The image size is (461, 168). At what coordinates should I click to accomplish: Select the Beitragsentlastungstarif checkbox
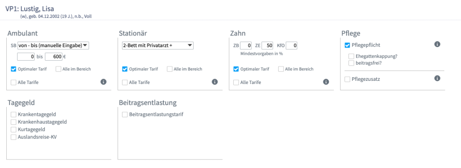pyautogui.click(x=125, y=115)
